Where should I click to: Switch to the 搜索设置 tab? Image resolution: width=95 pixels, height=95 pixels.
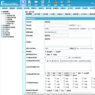pos(68,14)
